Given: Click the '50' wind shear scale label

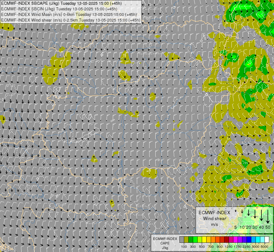Looking at the screenshot, I should (268, 227).
